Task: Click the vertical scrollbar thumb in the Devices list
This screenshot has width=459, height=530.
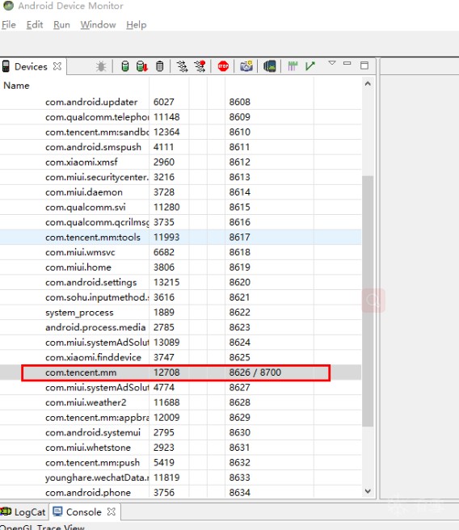Action: (x=368, y=301)
